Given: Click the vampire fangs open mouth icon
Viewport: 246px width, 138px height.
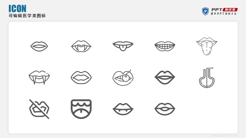Looking at the screenshot, I should 81,46.
